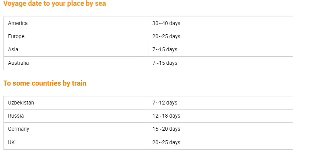309x155 pixels.
Task: Click '7~15 days' in the Asia row
Action: 165,49
